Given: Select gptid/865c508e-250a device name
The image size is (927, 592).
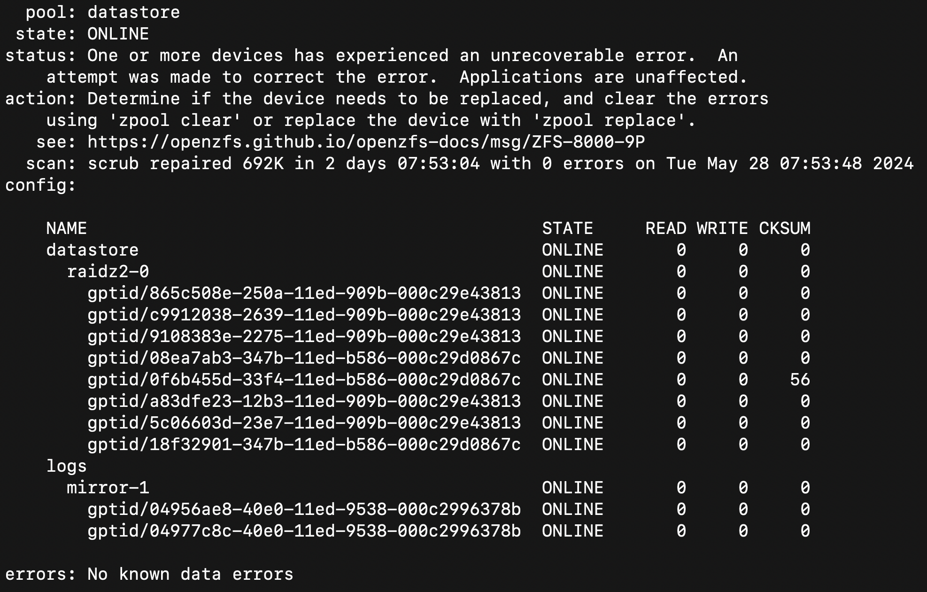Looking at the screenshot, I should tap(304, 293).
